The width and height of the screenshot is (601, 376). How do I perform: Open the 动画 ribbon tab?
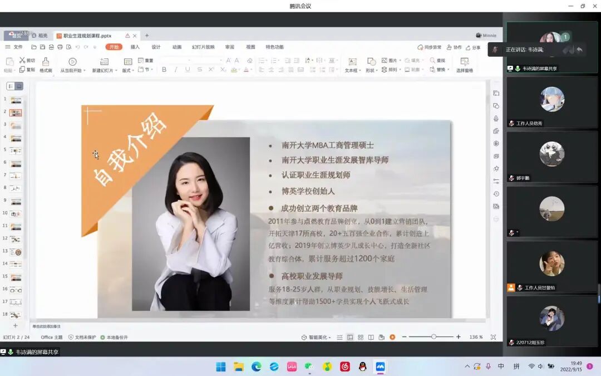(177, 47)
